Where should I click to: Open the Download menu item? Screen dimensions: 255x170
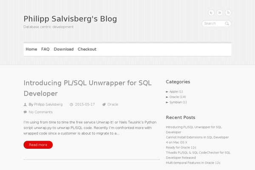coord(64,49)
